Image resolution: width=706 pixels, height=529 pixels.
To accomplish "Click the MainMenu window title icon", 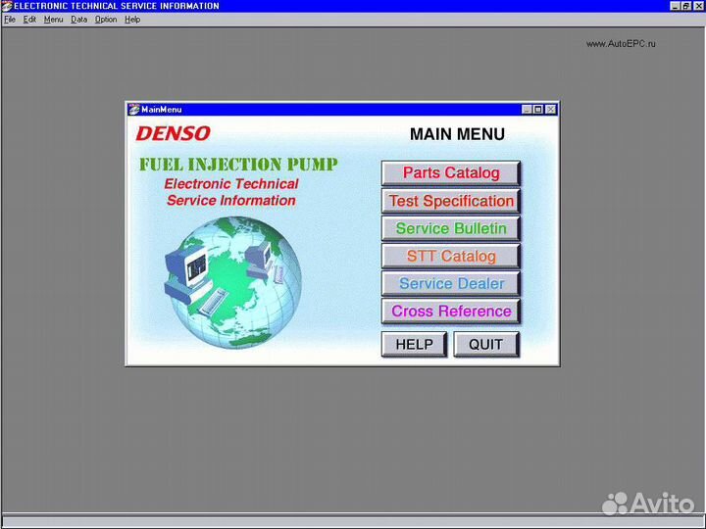I will click(x=133, y=110).
